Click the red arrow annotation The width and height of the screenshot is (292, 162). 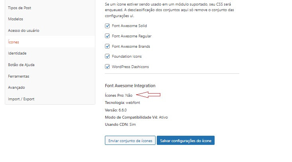pyautogui.click(x=148, y=95)
